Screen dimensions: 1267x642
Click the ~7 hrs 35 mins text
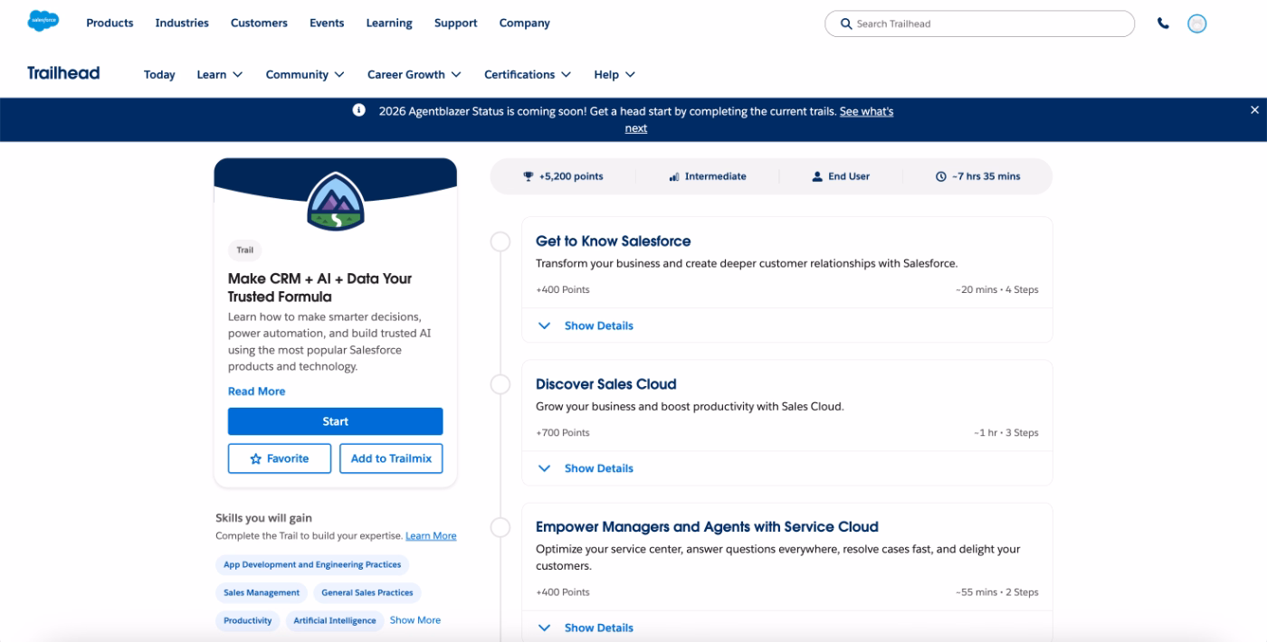[x=986, y=176]
